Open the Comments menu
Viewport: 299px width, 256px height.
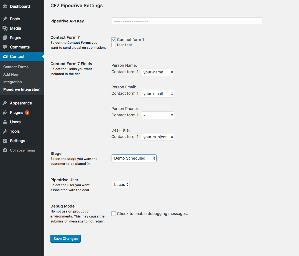pyautogui.click(x=22, y=47)
